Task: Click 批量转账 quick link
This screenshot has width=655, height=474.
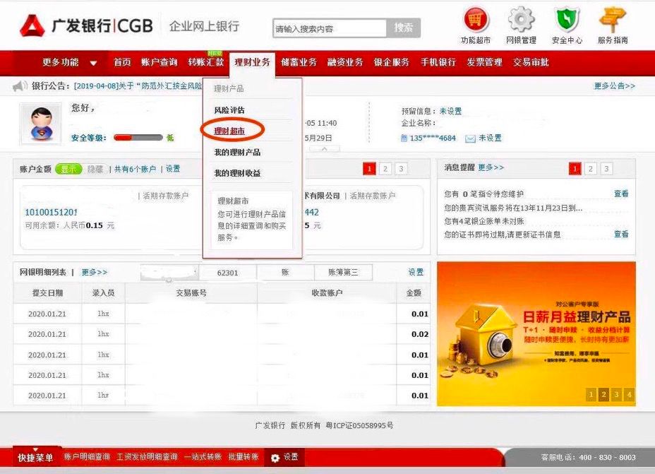Action: [x=244, y=457]
